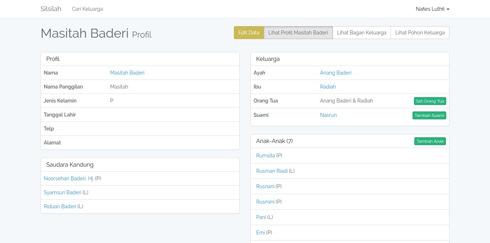Switch to Lihat Profil Masitah Baderi tab
Image resolution: width=490 pixels, height=243 pixels.
point(298,33)
